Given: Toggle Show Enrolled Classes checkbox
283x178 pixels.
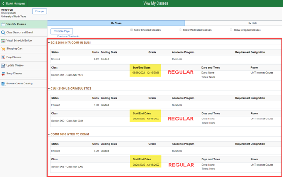Looking at the screenshot, I should click(131, 30).
